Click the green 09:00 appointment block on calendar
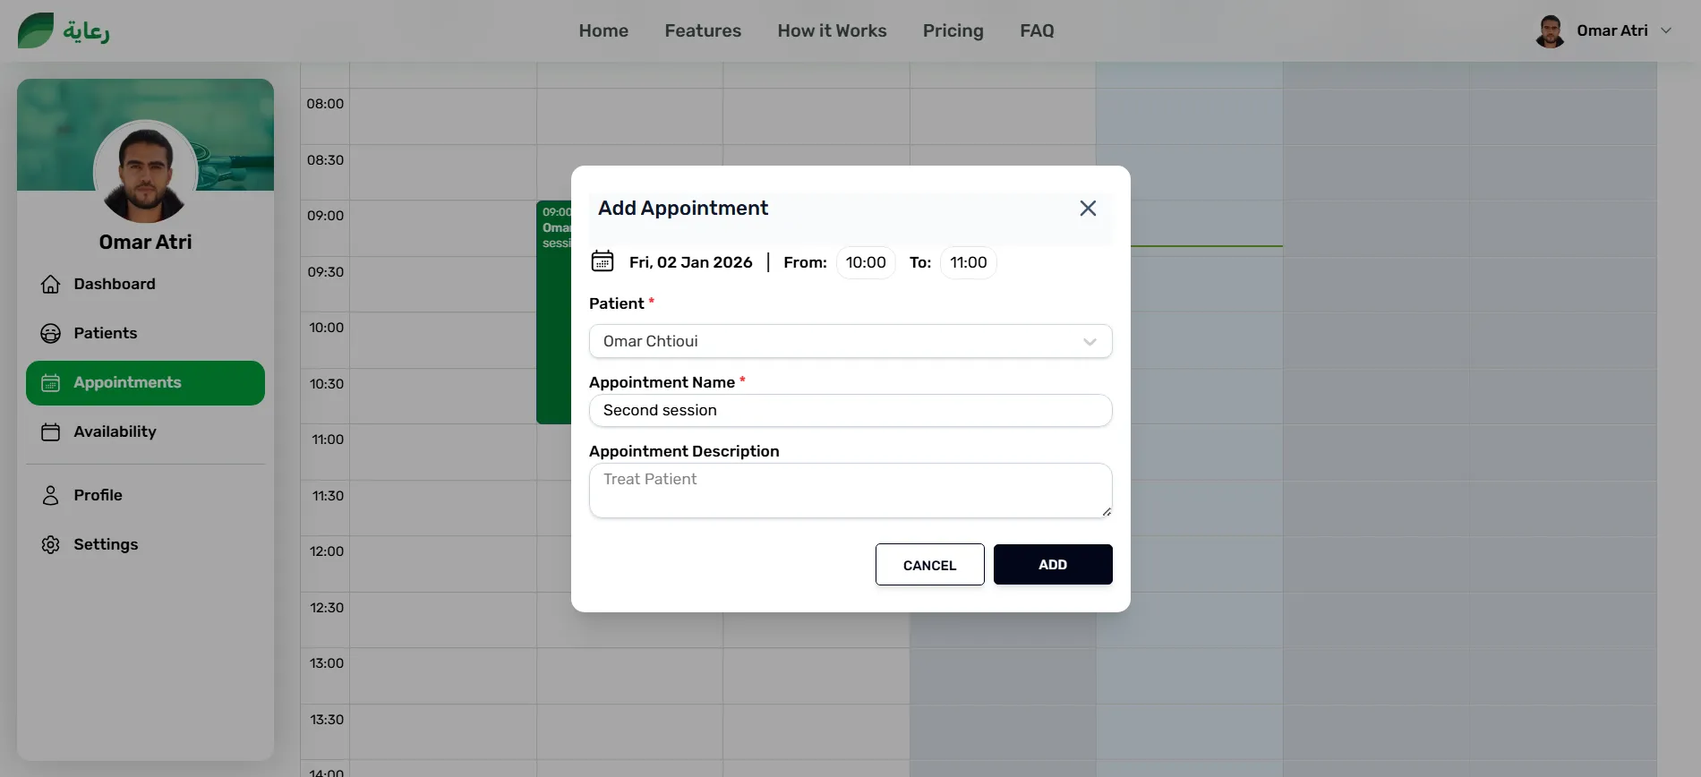1701x777 pixels. pyautogui.click(x=553, y=312)
